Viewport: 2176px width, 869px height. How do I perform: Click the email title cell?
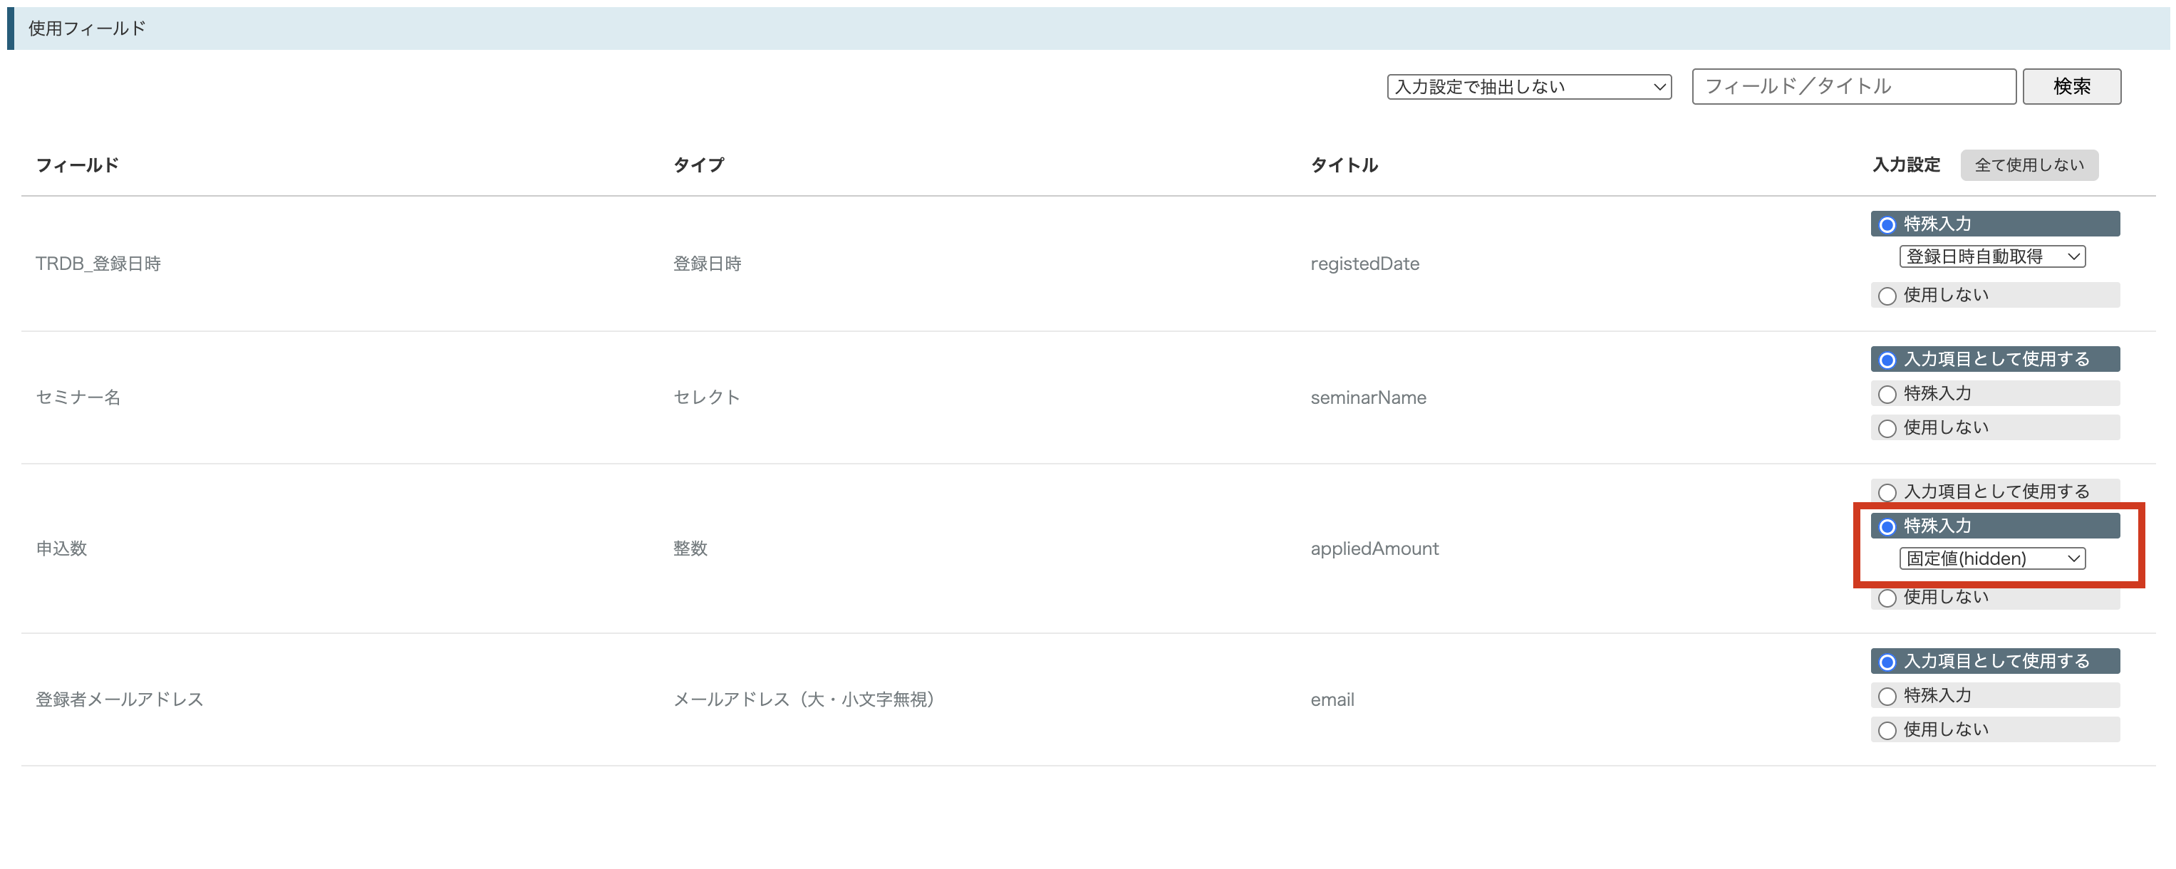click(1332, 699)
